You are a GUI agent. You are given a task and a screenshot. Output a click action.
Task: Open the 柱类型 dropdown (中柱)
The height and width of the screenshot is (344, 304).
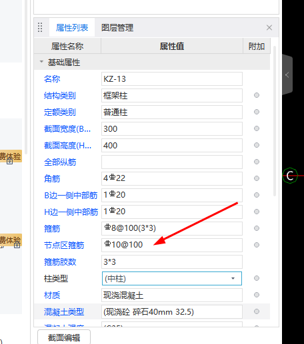click(172, 278)
